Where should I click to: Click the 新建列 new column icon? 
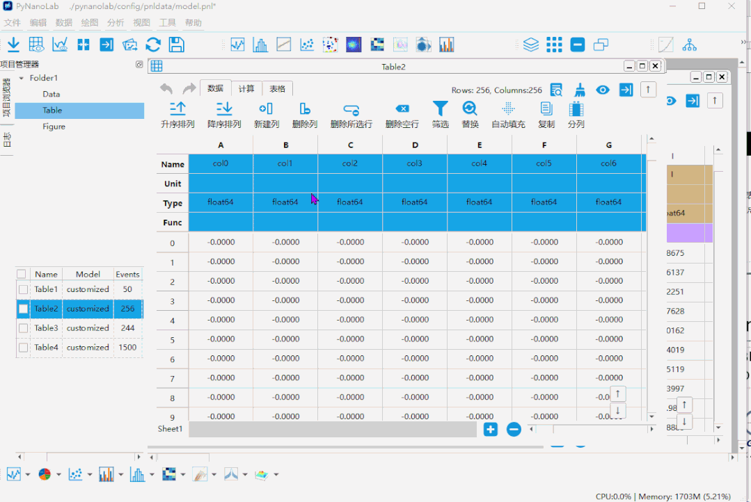pyautogui.click(x=266, y=108)
